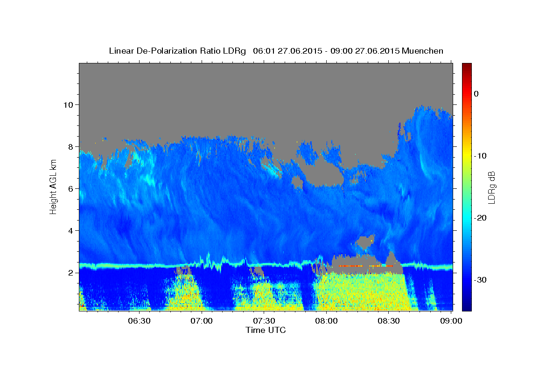Click the '07:30' time axis label
Image resolution: width=560 pixels, height=373 pixels.
(x=264, y=321)
